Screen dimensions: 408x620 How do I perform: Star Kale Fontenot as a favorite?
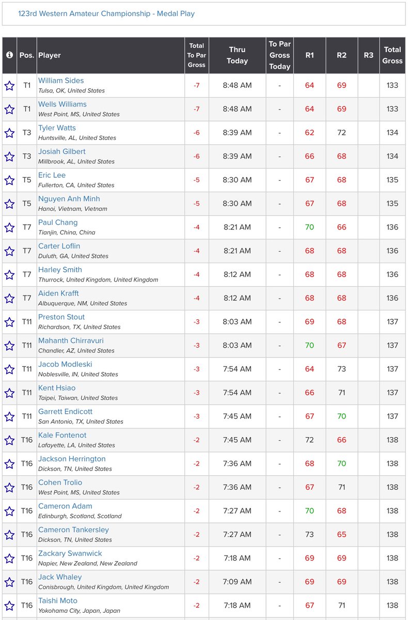coord(9,440)
